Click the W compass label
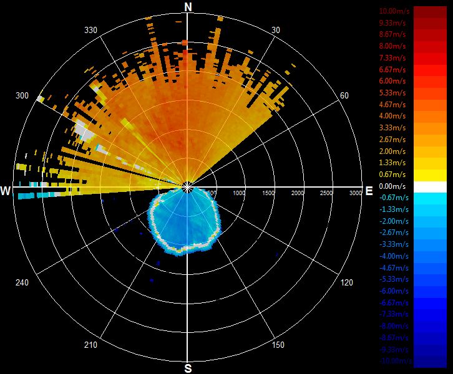This screenshot has height=374, width=453. pos(6,191)
